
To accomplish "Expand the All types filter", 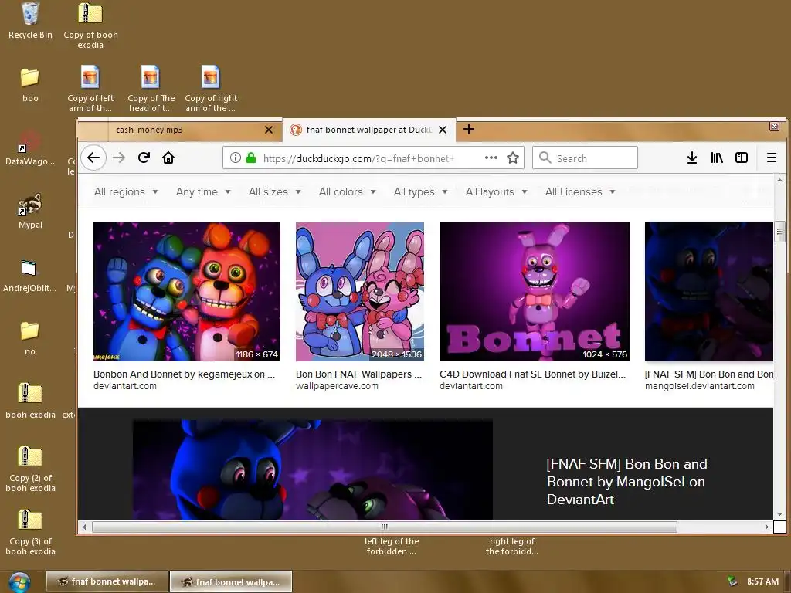I will [x=421, y=191].
